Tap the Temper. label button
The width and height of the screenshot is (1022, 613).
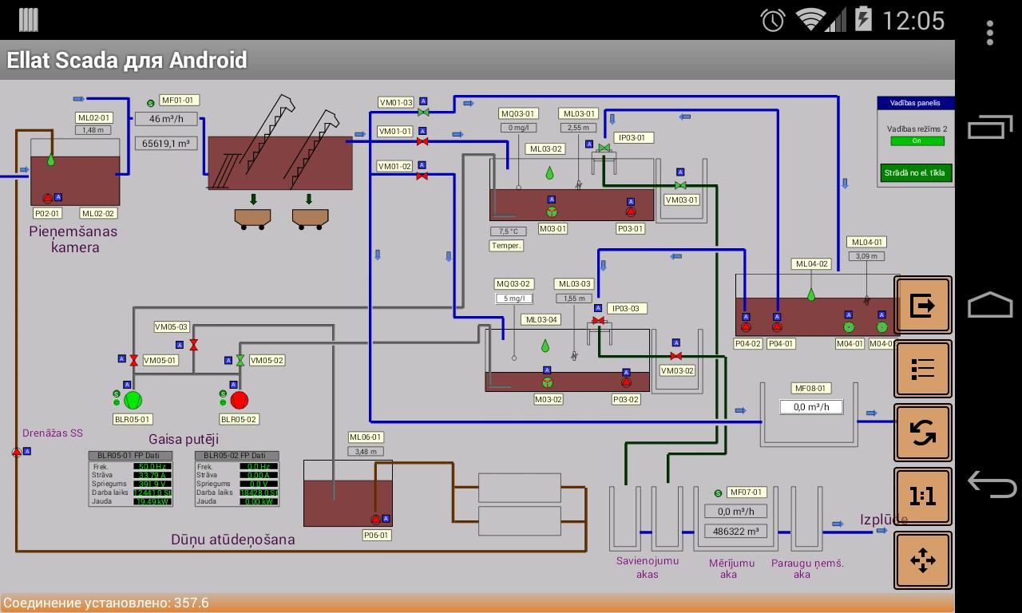coord(506,245)
